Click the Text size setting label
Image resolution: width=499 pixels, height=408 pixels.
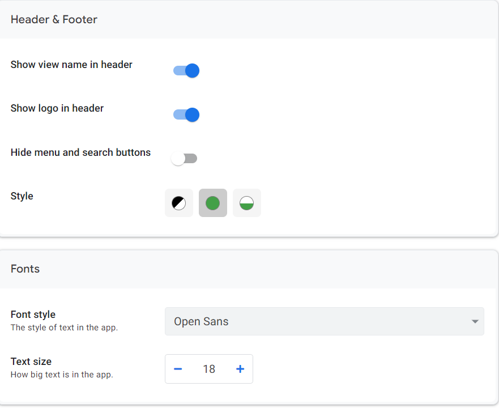tap(31, 362)
